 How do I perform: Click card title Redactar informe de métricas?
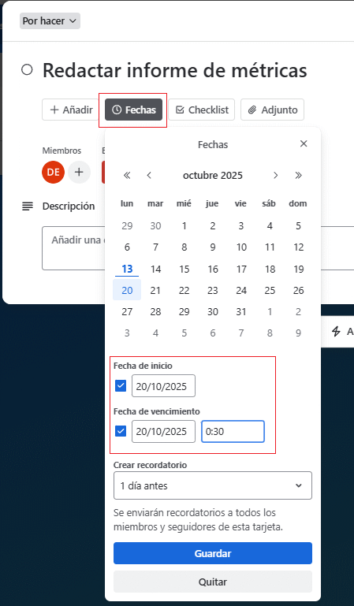pos(175,70)
